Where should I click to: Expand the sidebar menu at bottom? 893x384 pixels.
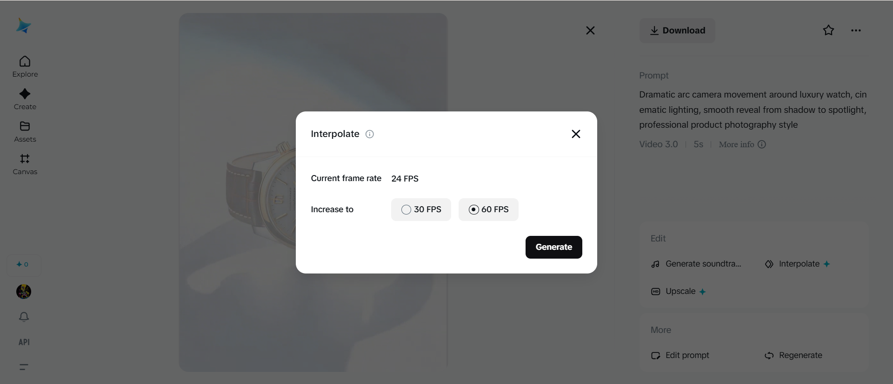click(x=24, y=367)
